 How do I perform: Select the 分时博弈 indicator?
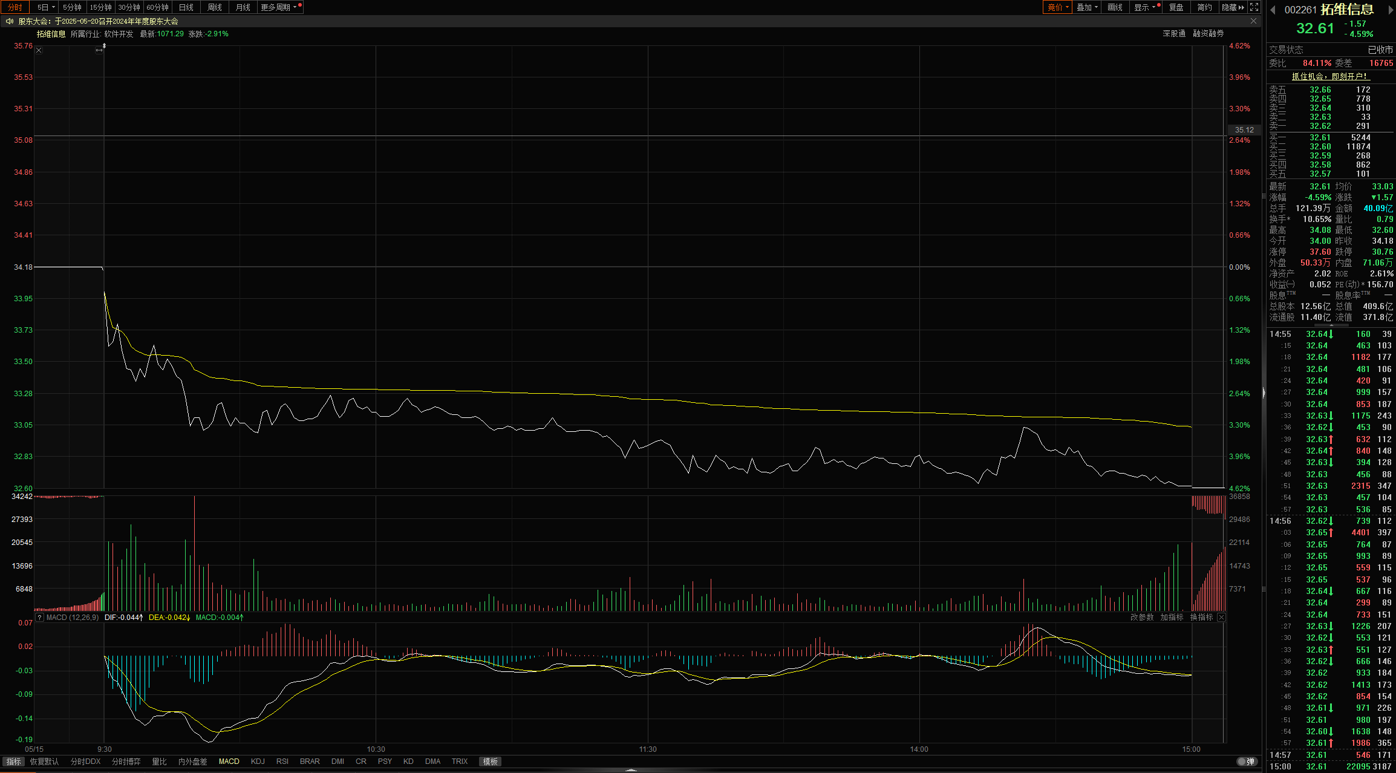coord(126,762)
